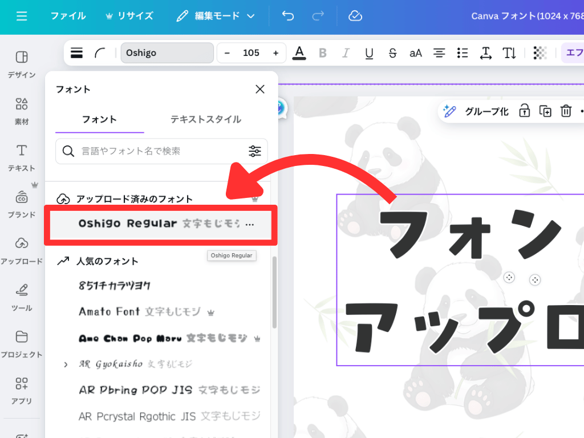Toggle bold formatting on the text
584x438 pixels.
[323, 52]
